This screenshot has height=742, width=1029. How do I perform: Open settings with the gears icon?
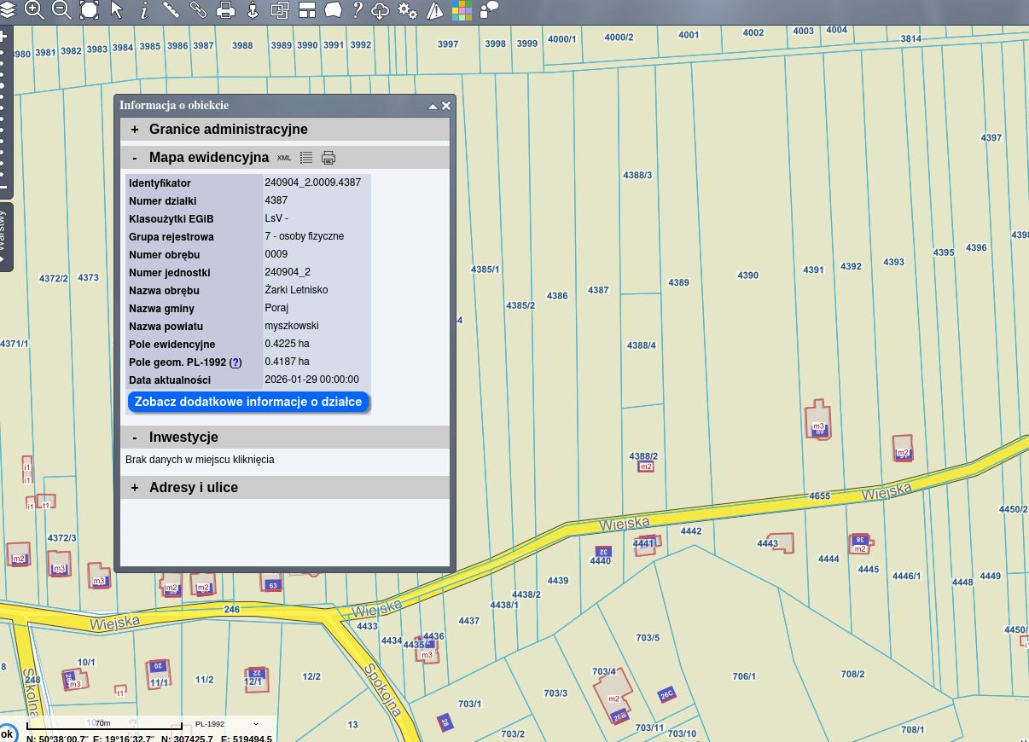408,10
